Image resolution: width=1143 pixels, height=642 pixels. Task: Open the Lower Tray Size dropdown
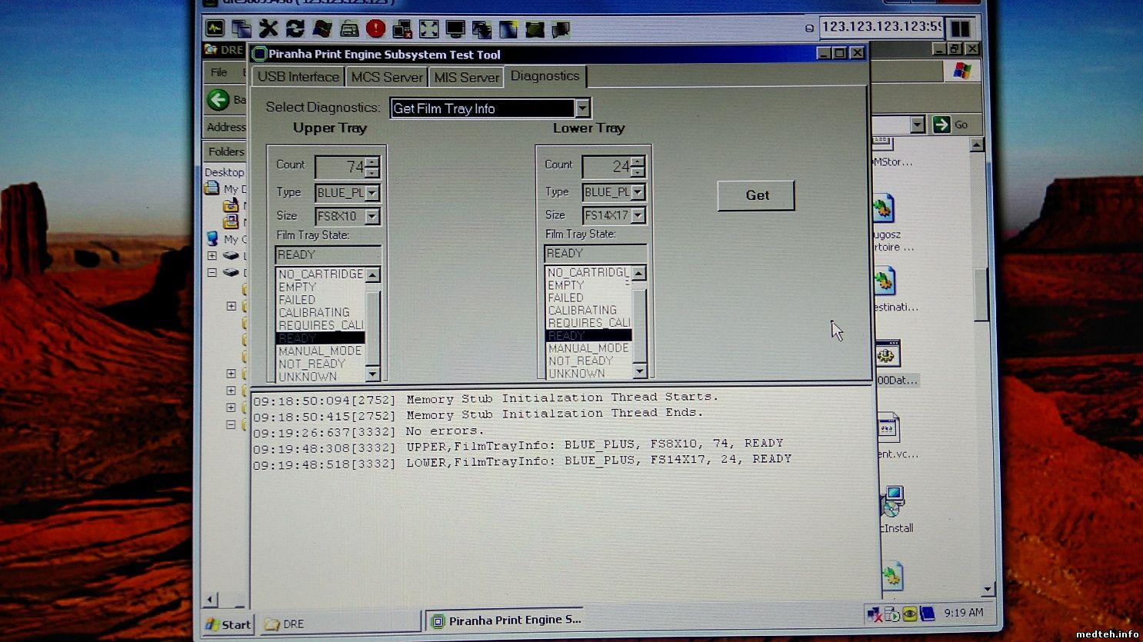point(638,215)
